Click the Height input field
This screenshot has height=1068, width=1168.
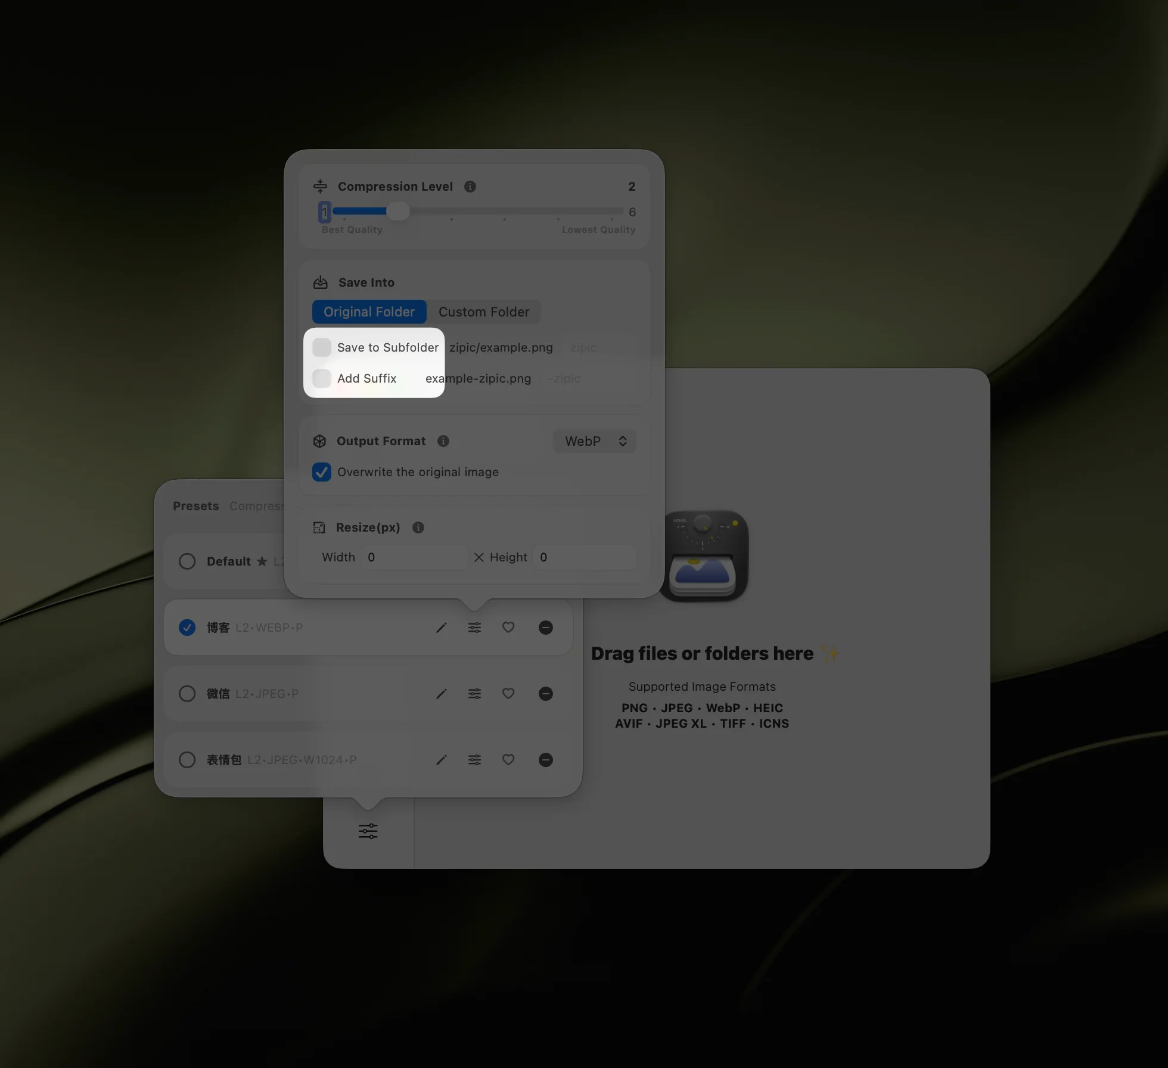pyautogui.click(x=584, y=557)
